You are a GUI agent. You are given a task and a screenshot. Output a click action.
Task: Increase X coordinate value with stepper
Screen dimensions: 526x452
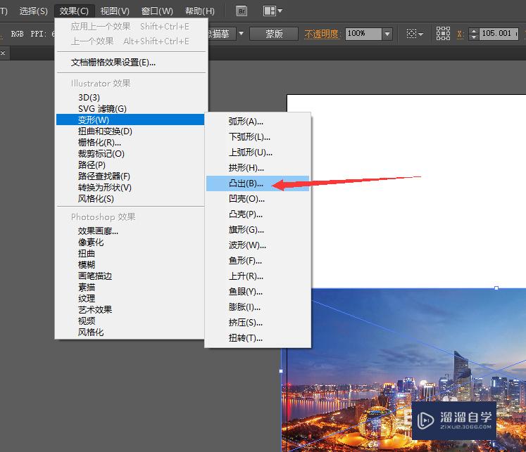(x=474, y=30)
